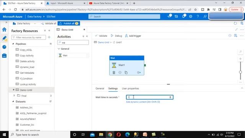Open Get Metadata pipeline
The height and width of the screenshot is (138, 245).
coord(27,73)
